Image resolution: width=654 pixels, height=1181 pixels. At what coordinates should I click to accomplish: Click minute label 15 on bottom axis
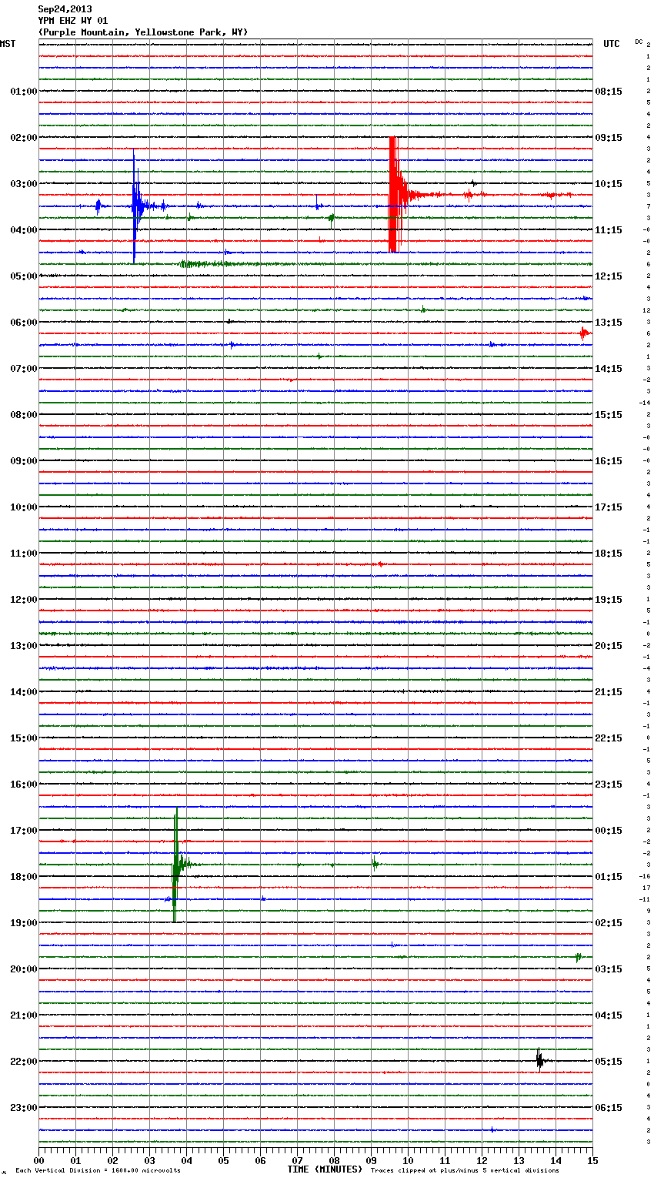(x=592, y=1160)
